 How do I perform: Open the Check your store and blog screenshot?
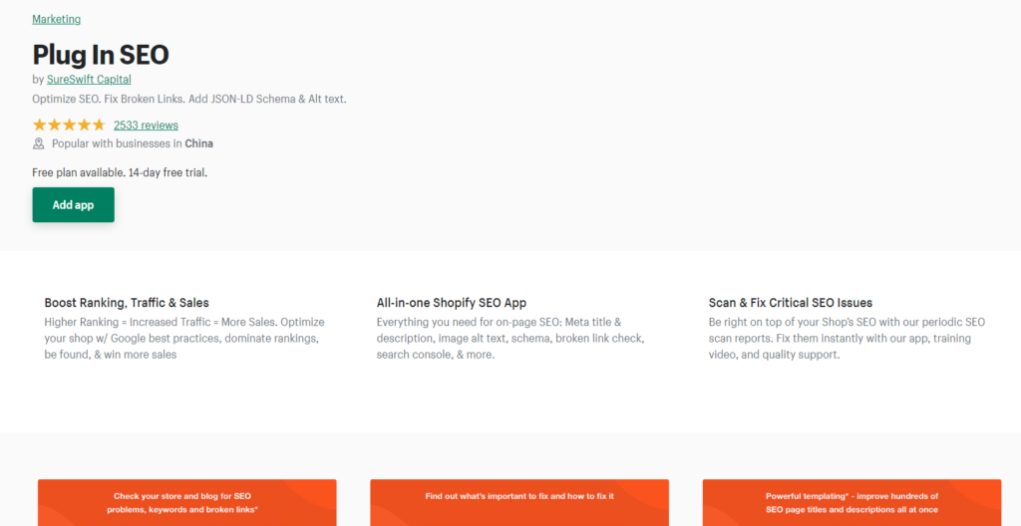[186, 502]
